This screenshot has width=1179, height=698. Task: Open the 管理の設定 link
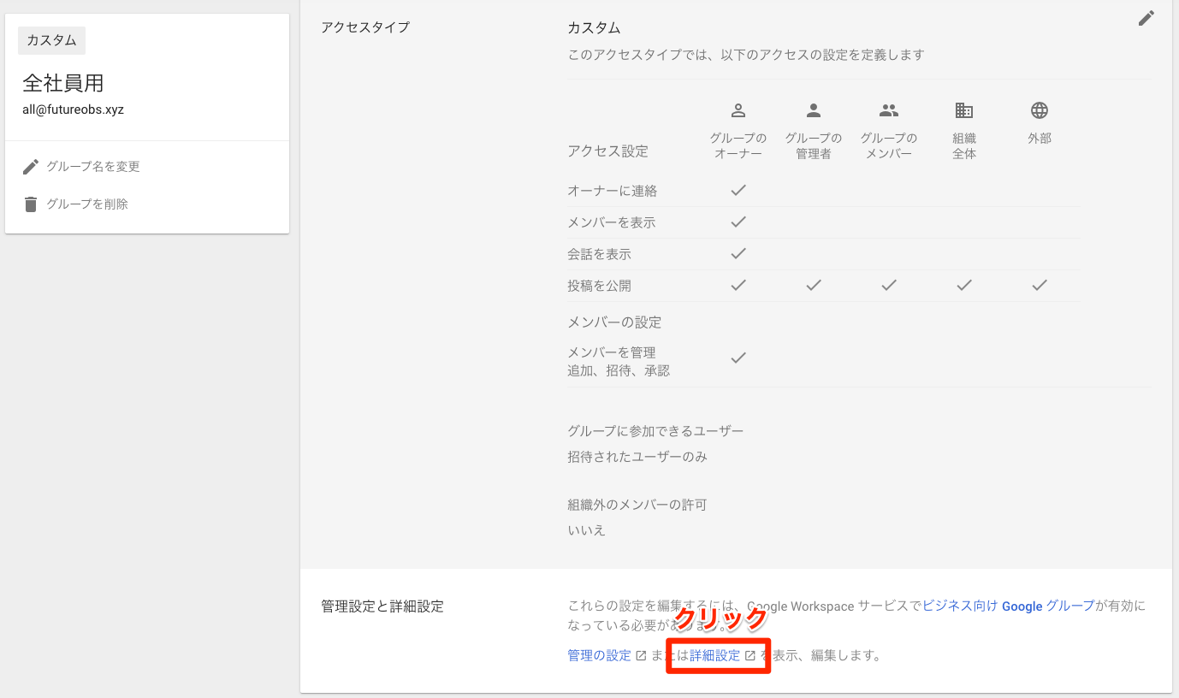(x=599, y=656)
